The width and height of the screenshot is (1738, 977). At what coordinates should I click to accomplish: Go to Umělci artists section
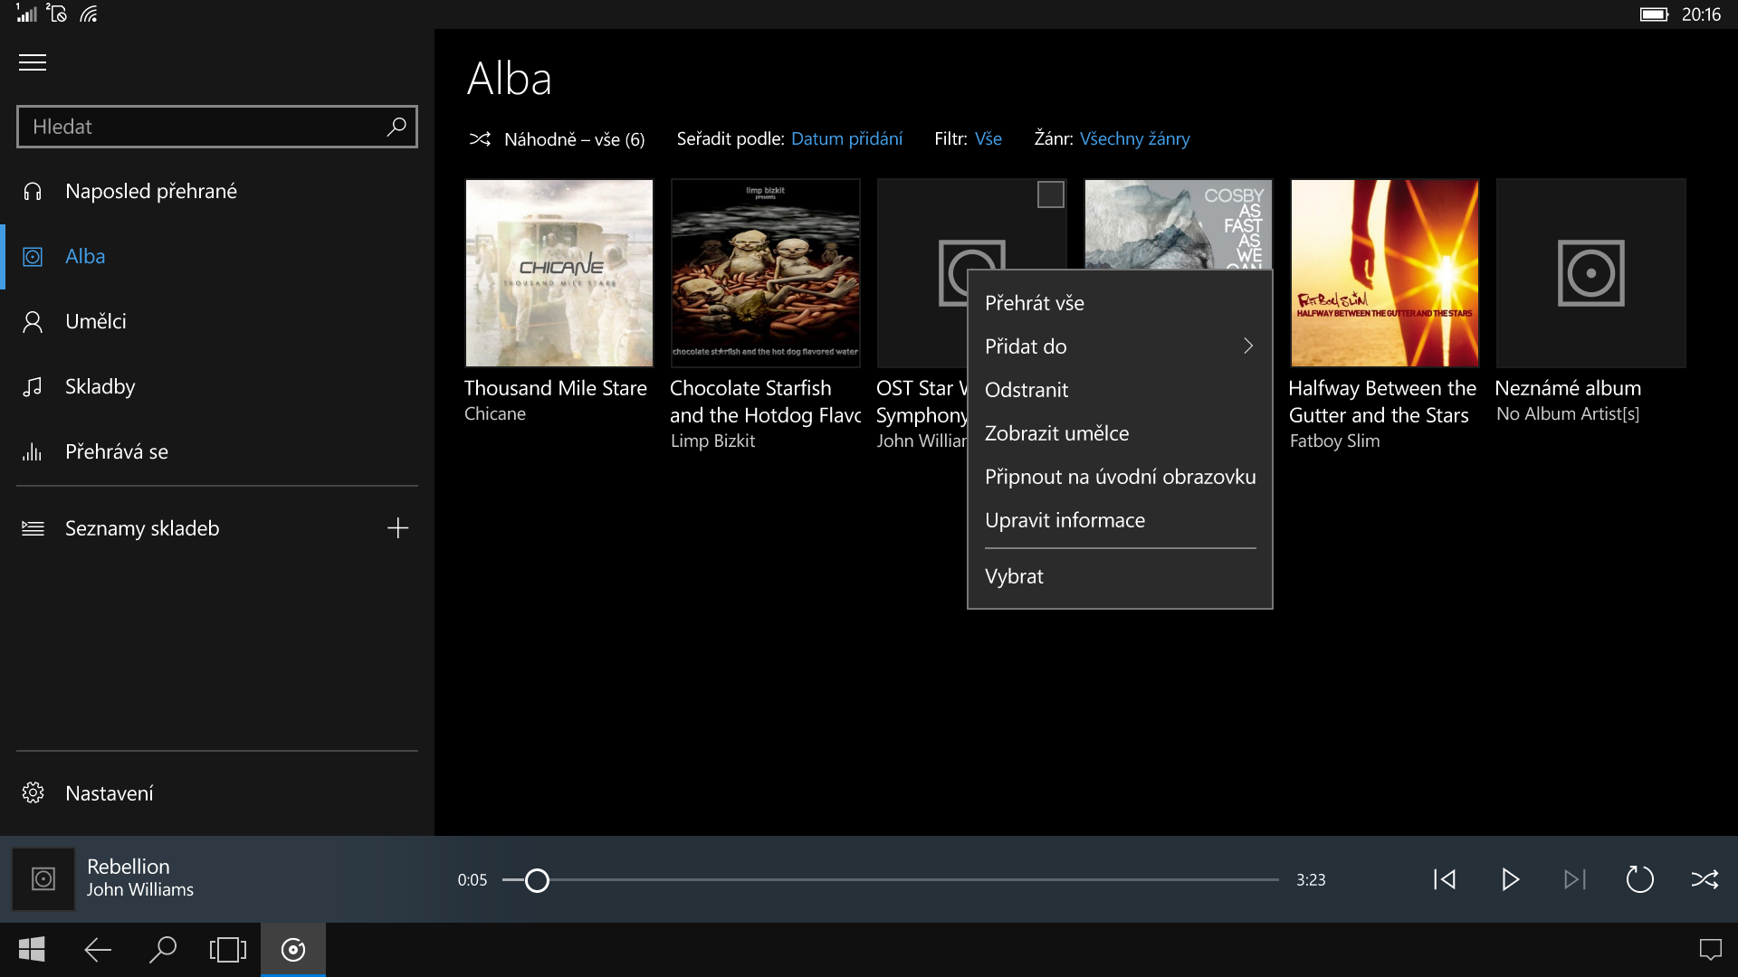pyautogui.click(x=95, y=321)
